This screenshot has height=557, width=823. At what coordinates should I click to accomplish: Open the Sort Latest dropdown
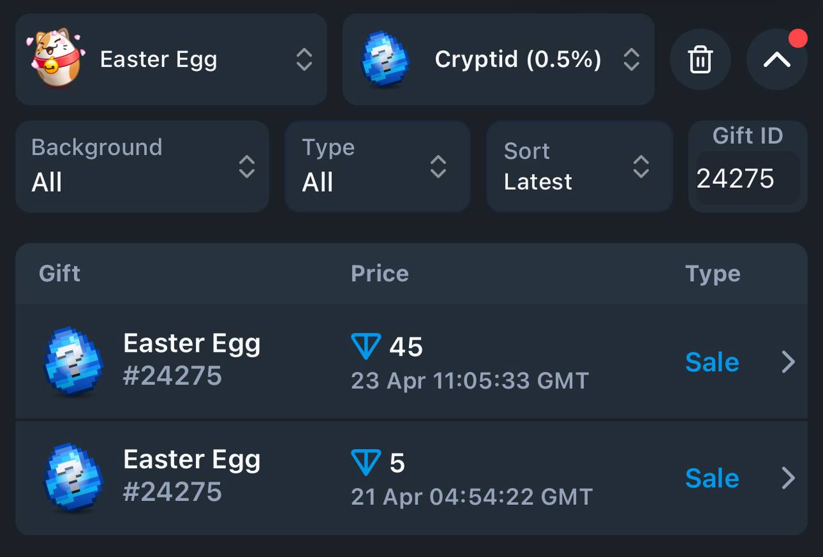tap(579, 167)
